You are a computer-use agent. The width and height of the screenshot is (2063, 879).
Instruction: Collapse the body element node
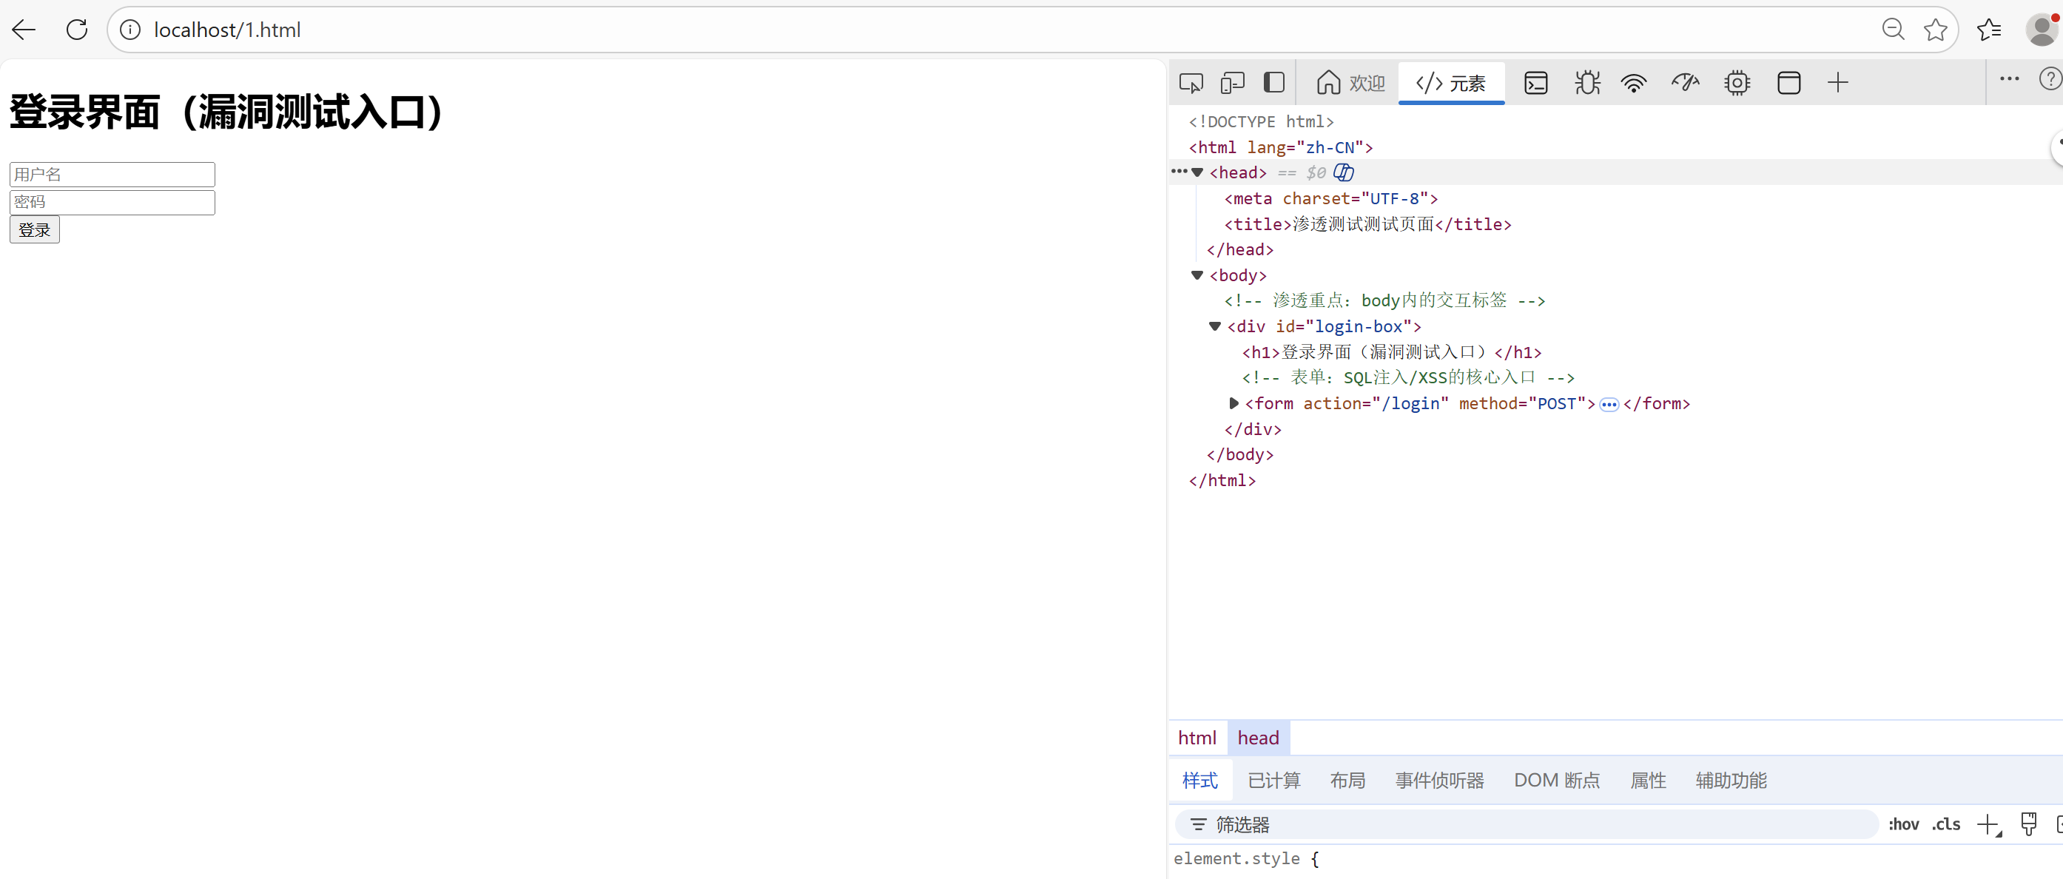1198,275
